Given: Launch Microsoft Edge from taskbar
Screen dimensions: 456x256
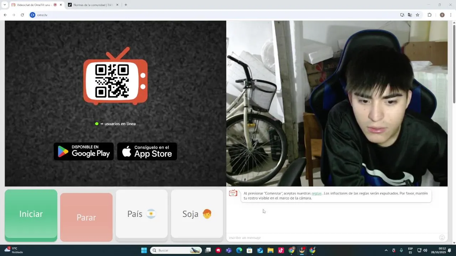Looking at the screenshot, I should [x=239, y=250].
